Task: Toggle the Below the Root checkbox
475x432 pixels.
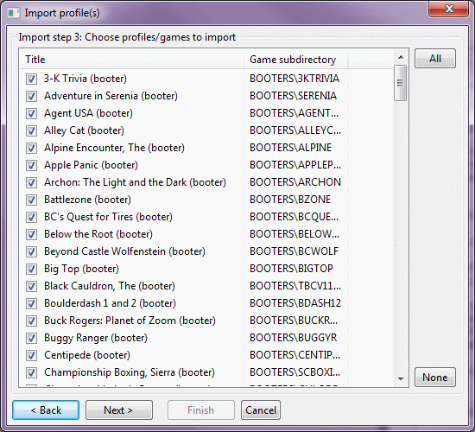Action: (x=31, y=234)
